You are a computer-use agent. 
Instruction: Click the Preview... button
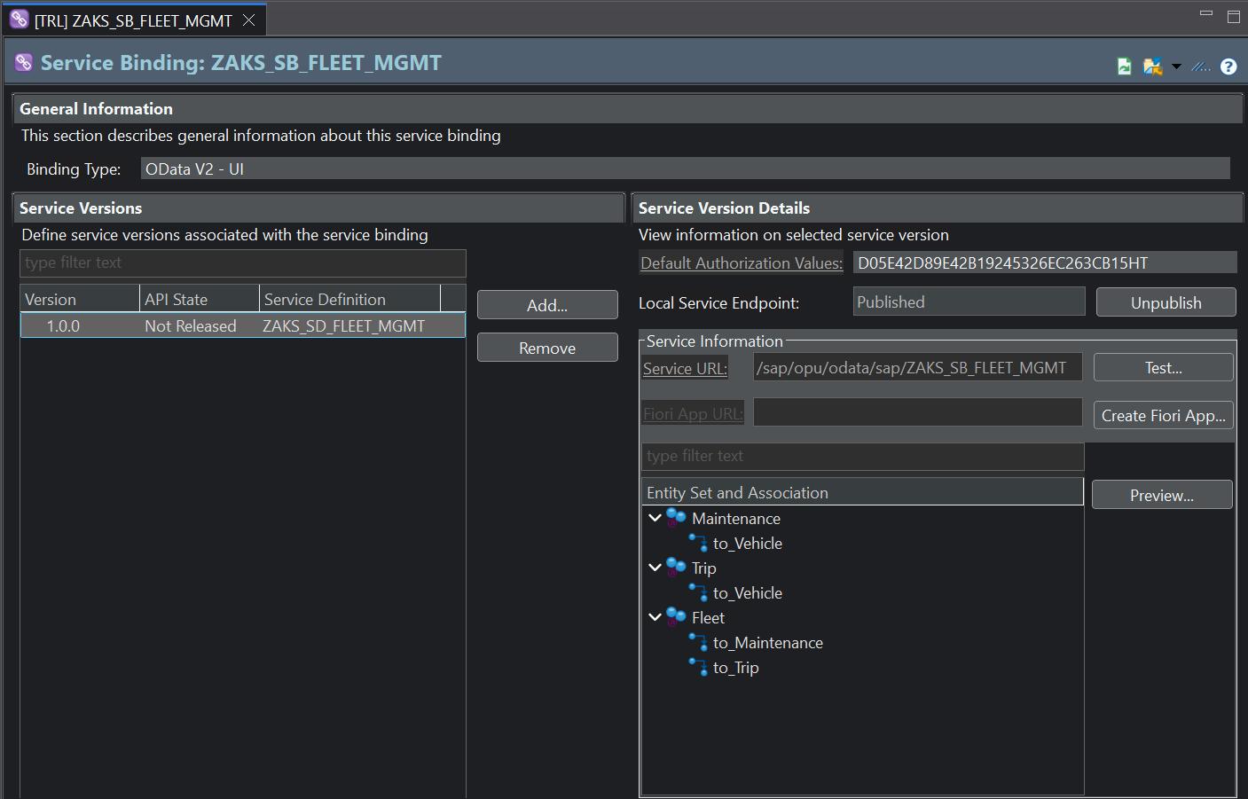coord(1162,495)
